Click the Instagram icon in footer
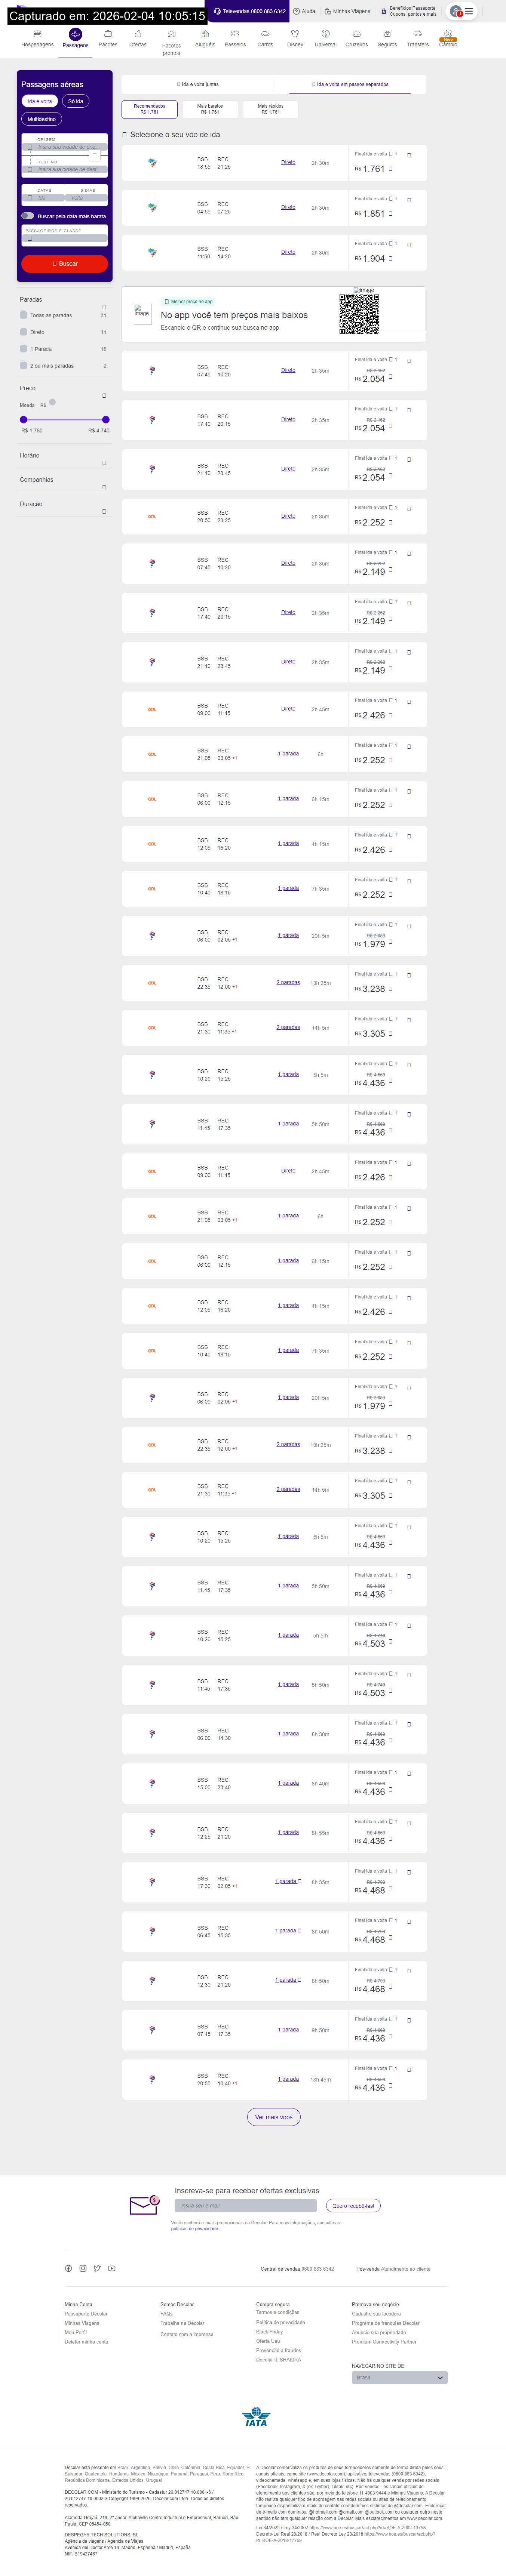Image resolution: width=506 pixels, height=2576 pixels. click(83, 2268)
